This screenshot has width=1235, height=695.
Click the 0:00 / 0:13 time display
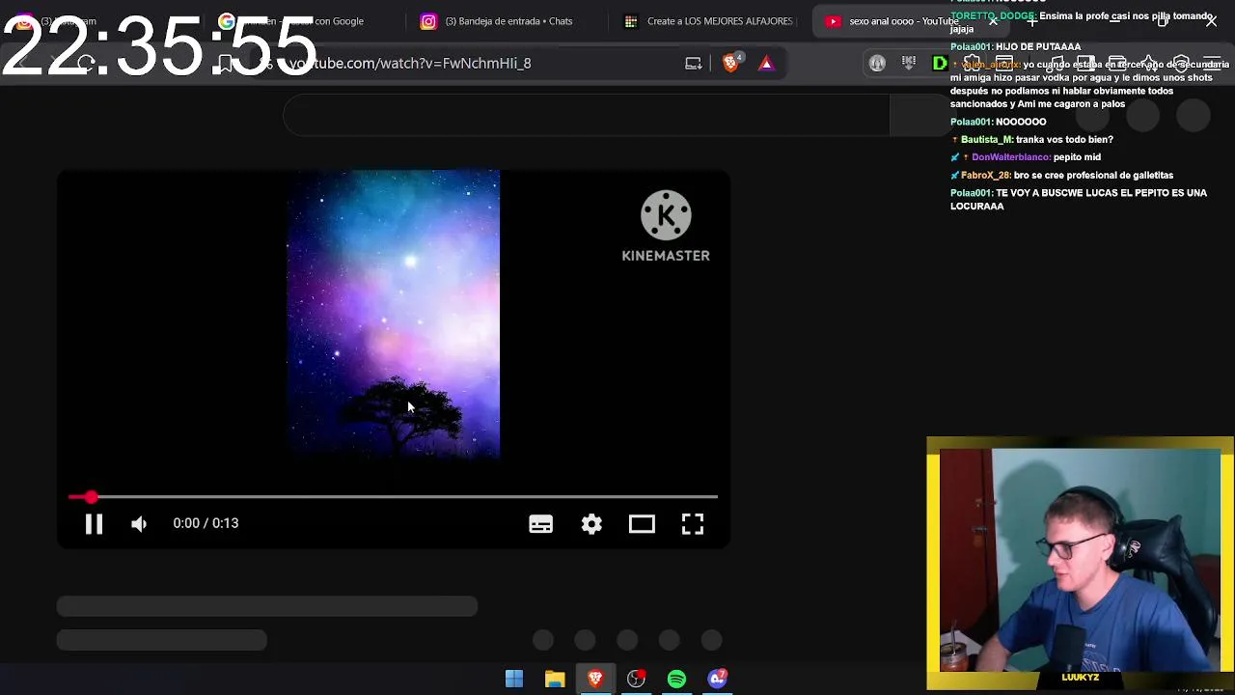coord(206,523)
